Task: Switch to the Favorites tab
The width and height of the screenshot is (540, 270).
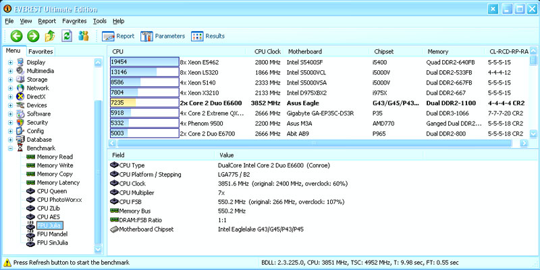Action: [x=40, y=51]
